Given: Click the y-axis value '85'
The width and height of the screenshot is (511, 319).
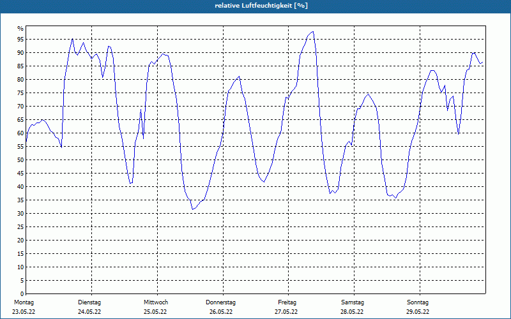Looking at the screenshot, I should (20, 66).
